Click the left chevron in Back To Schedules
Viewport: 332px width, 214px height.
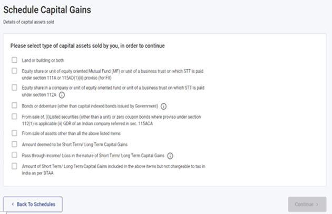click(x=13, y=204)
